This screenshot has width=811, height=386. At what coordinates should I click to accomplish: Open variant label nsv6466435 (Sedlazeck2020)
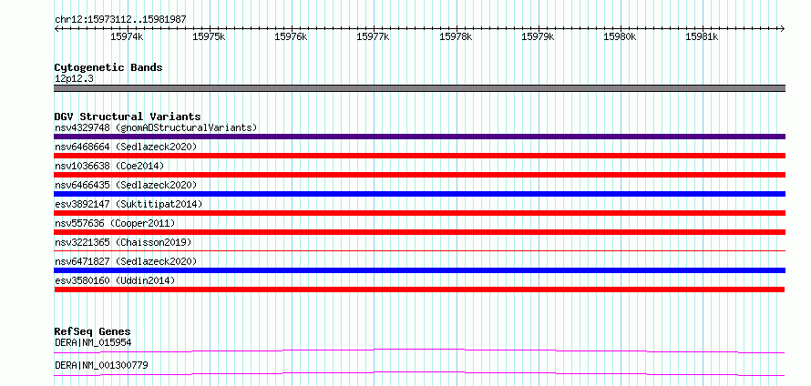126,185
